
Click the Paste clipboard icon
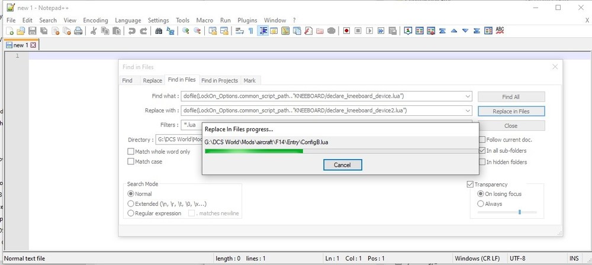[117, 31]
